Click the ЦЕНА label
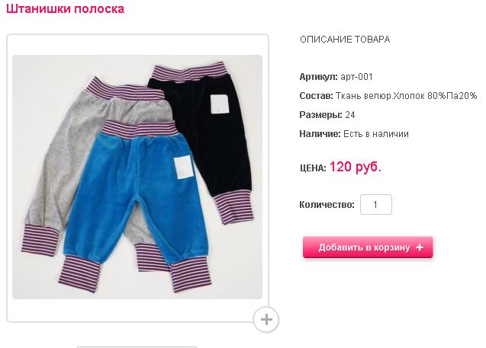The image size is (486, 348). (313, 168)
